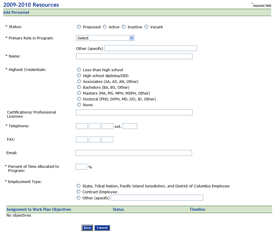275x237 pixels.
Task: Click the third Telephone number box
Action: pyautogui.click(x=107, y=126)
